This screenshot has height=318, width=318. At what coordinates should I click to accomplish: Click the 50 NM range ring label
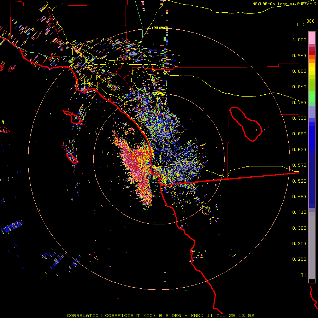click(159, 94)
